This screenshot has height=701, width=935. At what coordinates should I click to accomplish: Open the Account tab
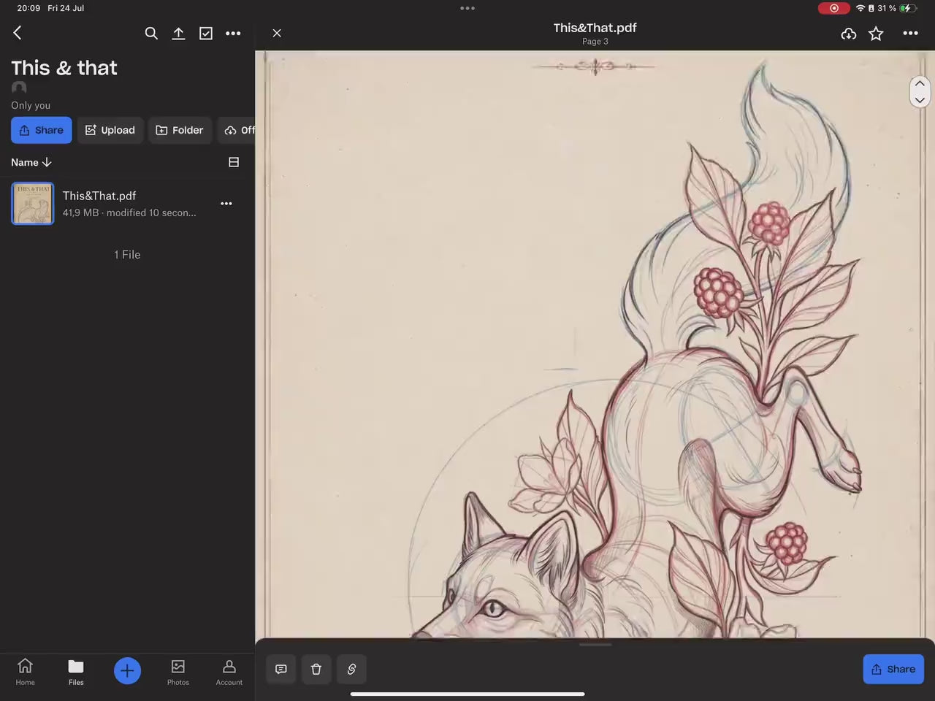(229, 672)
